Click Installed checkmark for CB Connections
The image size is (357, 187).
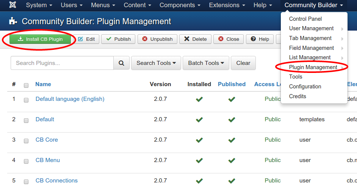(199, 181)
